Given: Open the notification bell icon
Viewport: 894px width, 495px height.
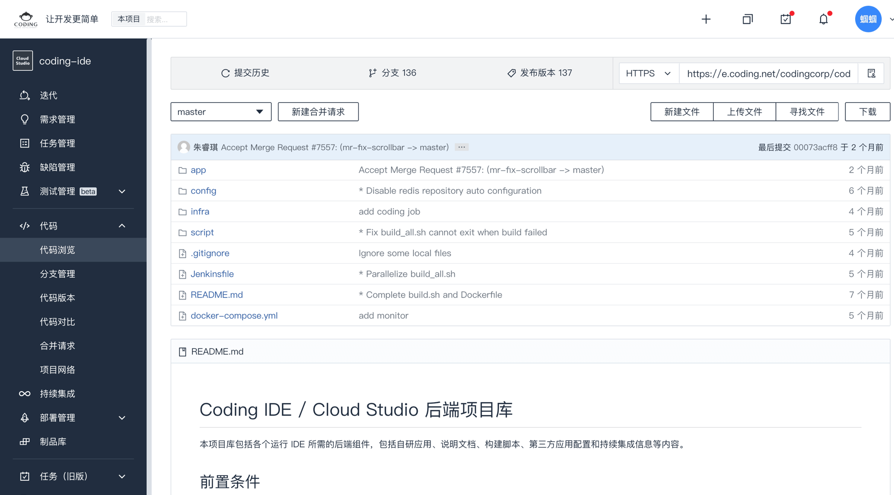Looking at the screenshot, I should (x=824, y=19).
